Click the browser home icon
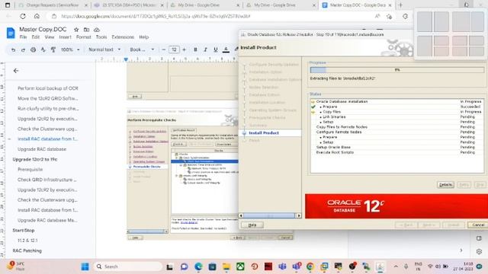Image resolution: width=488 pixels, height=274 pixels. click(x=37, y=16)
